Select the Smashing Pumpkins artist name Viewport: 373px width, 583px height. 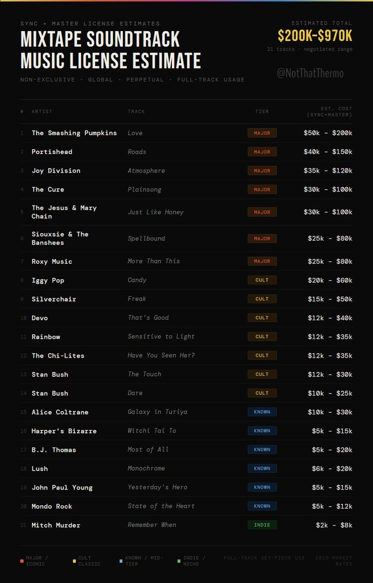[74, 133]
